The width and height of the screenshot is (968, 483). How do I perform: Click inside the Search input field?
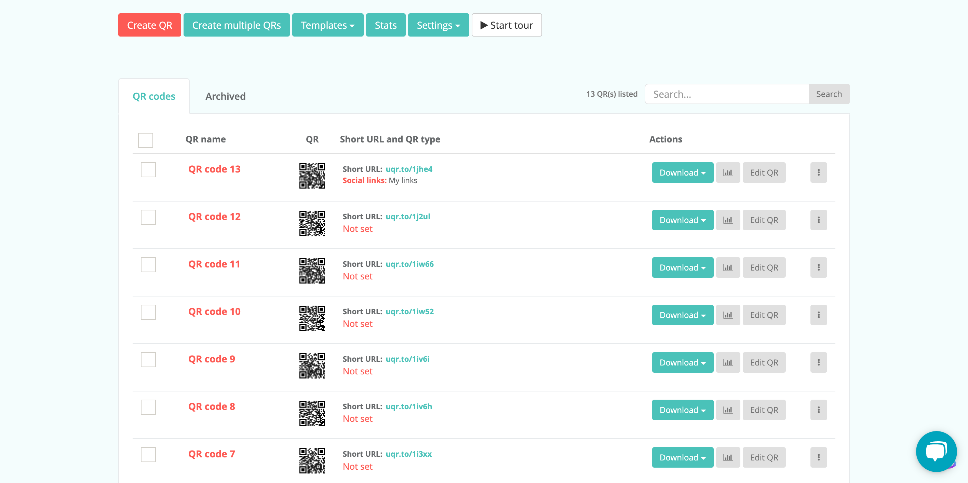pyautogui.click(x=727, y=94)
